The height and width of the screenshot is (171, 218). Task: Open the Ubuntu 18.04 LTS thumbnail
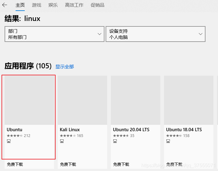point(189,100)
